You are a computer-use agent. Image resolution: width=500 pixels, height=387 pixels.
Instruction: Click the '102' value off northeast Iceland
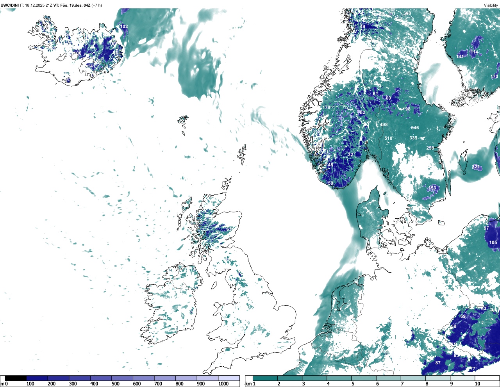(x=124, y=27)
